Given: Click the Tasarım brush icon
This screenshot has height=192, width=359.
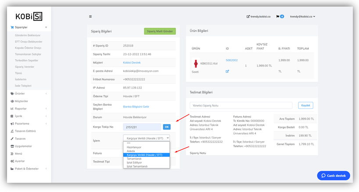Looking at the screenshot, I should [12, 139].
